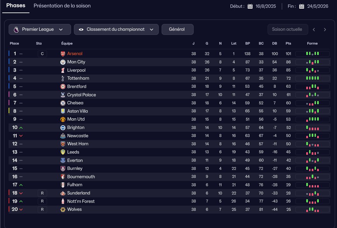The image size is (337, 228).
Task: Open the end date calendar icon
Action: coord(301,6)
